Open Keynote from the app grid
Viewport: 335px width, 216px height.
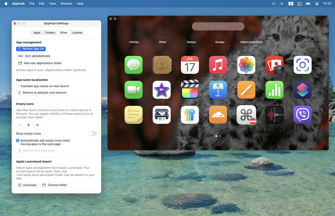pyautogui.click(x=218, y=90)
